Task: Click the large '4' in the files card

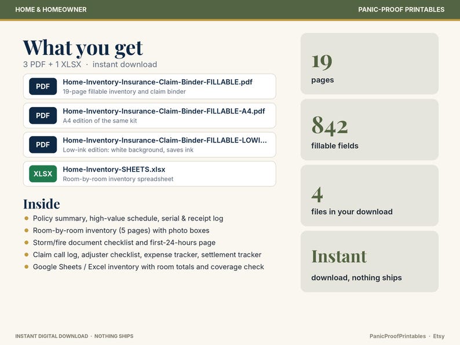Action: click(317, 194)
